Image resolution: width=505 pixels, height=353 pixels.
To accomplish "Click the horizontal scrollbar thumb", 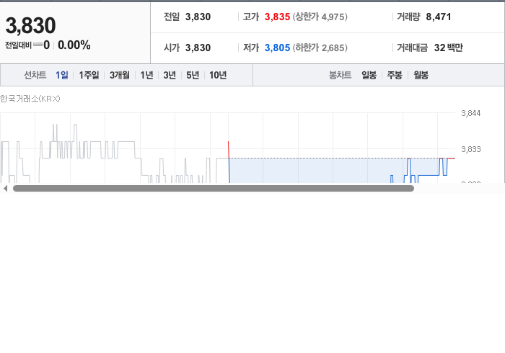I will (214, 189).
